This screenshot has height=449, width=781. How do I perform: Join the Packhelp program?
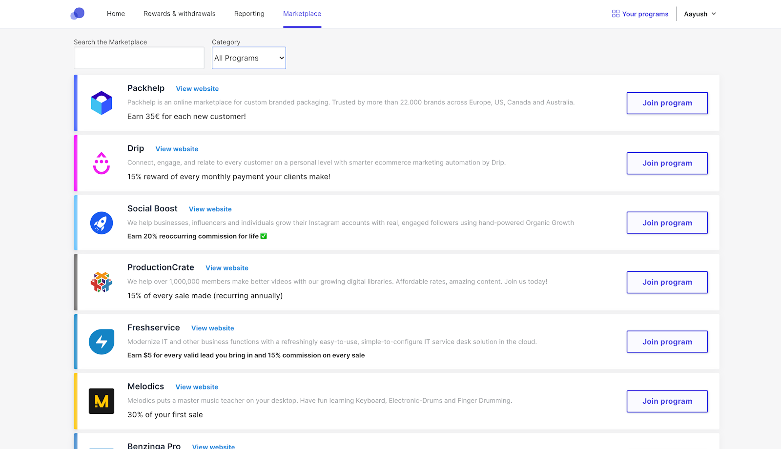click(x=667, y=103)
